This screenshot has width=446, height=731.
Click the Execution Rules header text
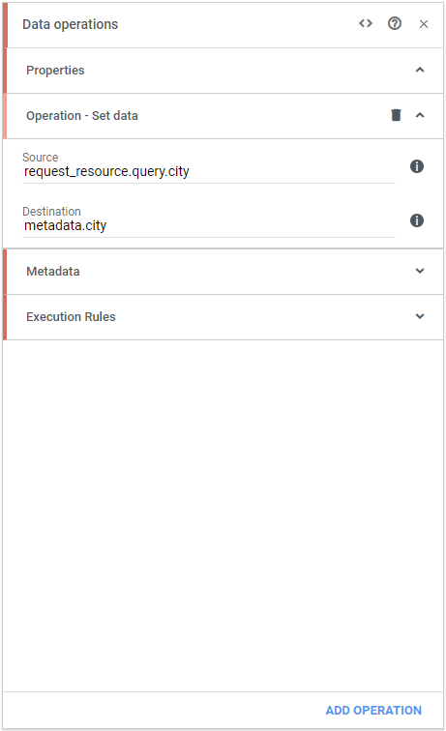pos(71,316)
